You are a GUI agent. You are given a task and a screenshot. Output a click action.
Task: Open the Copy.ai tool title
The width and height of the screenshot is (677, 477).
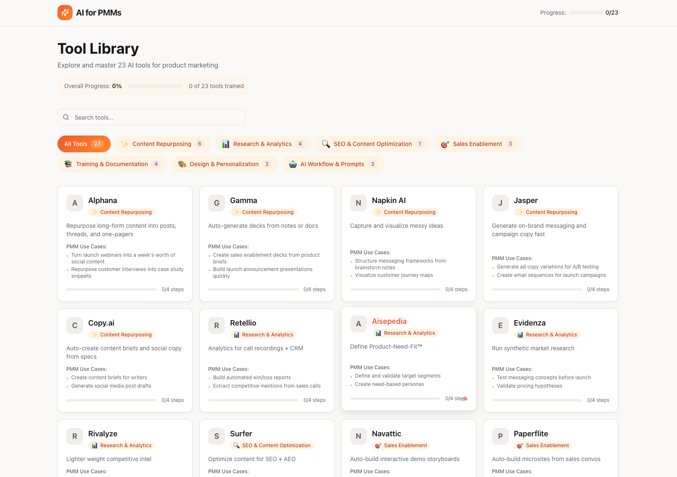point(101,323)
